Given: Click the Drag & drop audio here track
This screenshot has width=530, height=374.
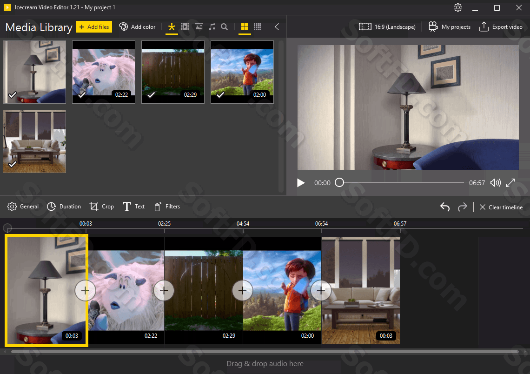Looking at the screenshot, I should (x=265, y=364).
